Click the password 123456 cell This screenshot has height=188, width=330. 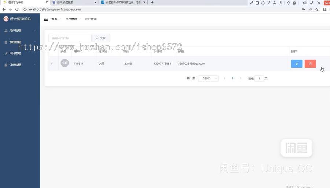(128, 64)
